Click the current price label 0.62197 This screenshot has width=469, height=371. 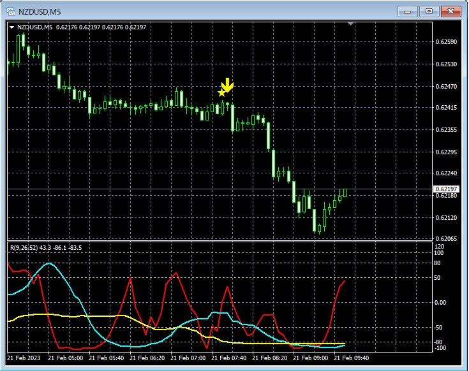point(446,189)
